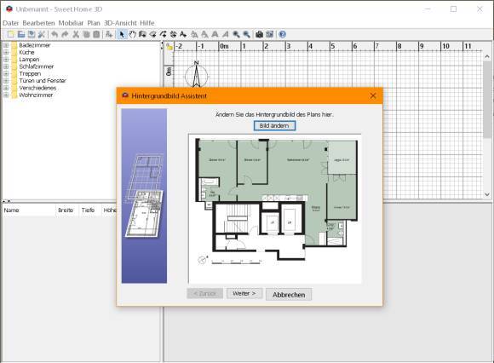Maximize the Sweet Home 3D window
This screenshot has width=494, height=363.
[453, 9]
